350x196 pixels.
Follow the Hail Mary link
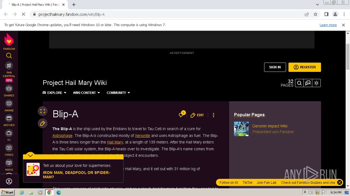[x=115, y=142]
